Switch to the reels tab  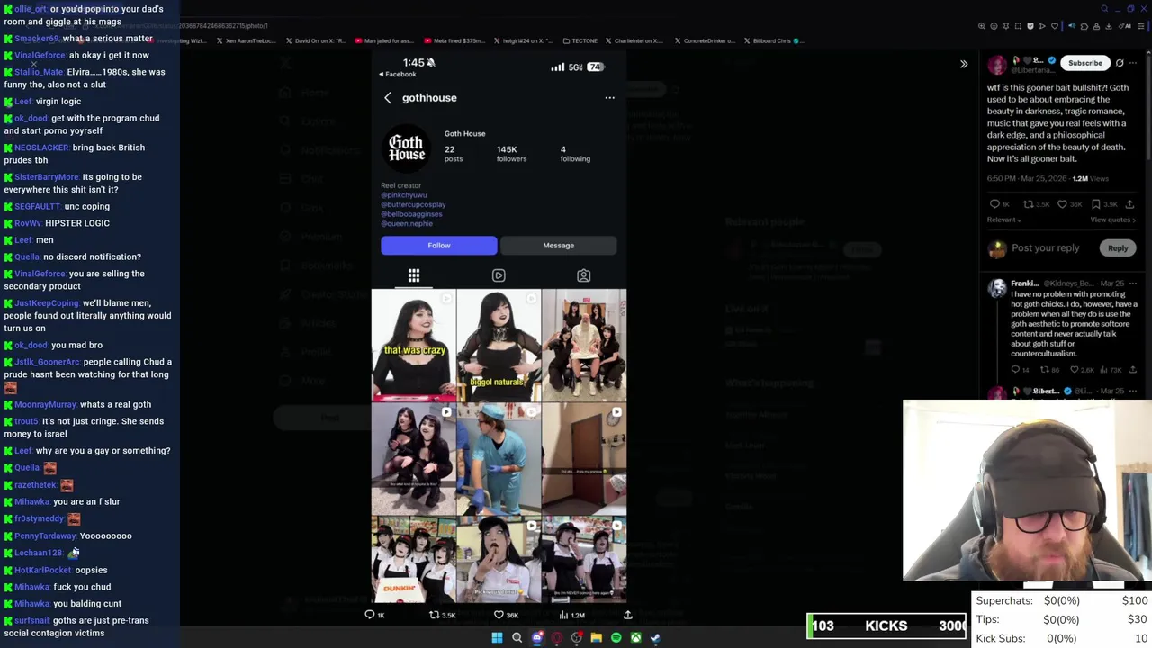coord(499,275)
